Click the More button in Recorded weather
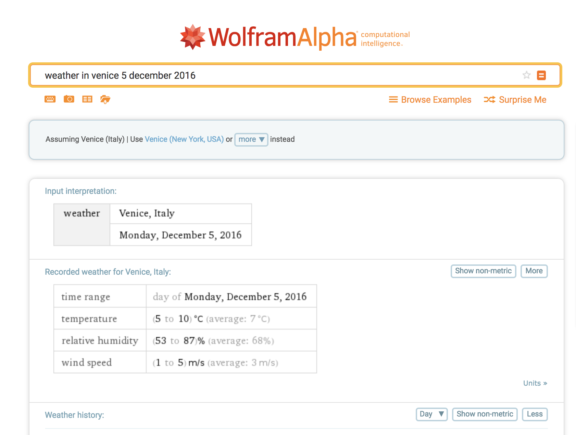This screenshot has height=435, width=576. click(x=534, y=271)
